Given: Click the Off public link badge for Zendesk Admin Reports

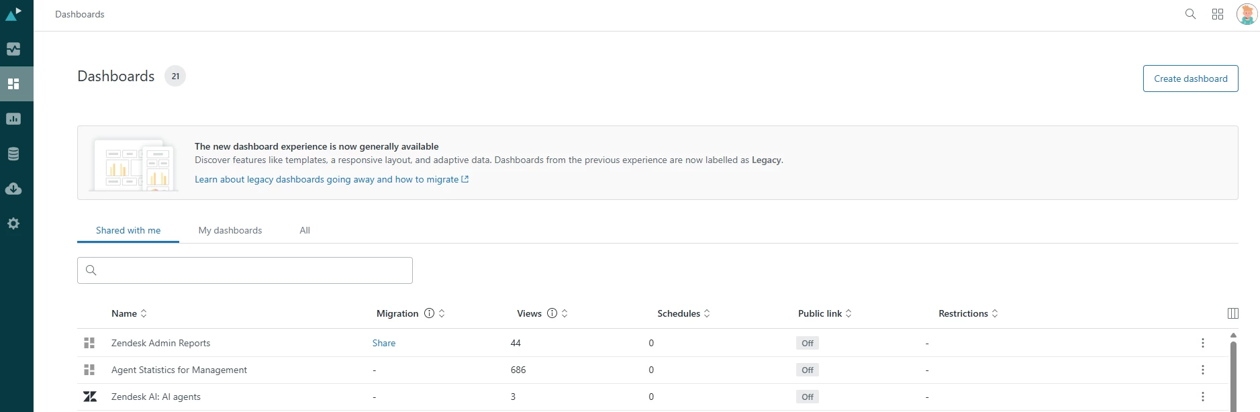Looking at the screenshot, I should coord(807,343).
